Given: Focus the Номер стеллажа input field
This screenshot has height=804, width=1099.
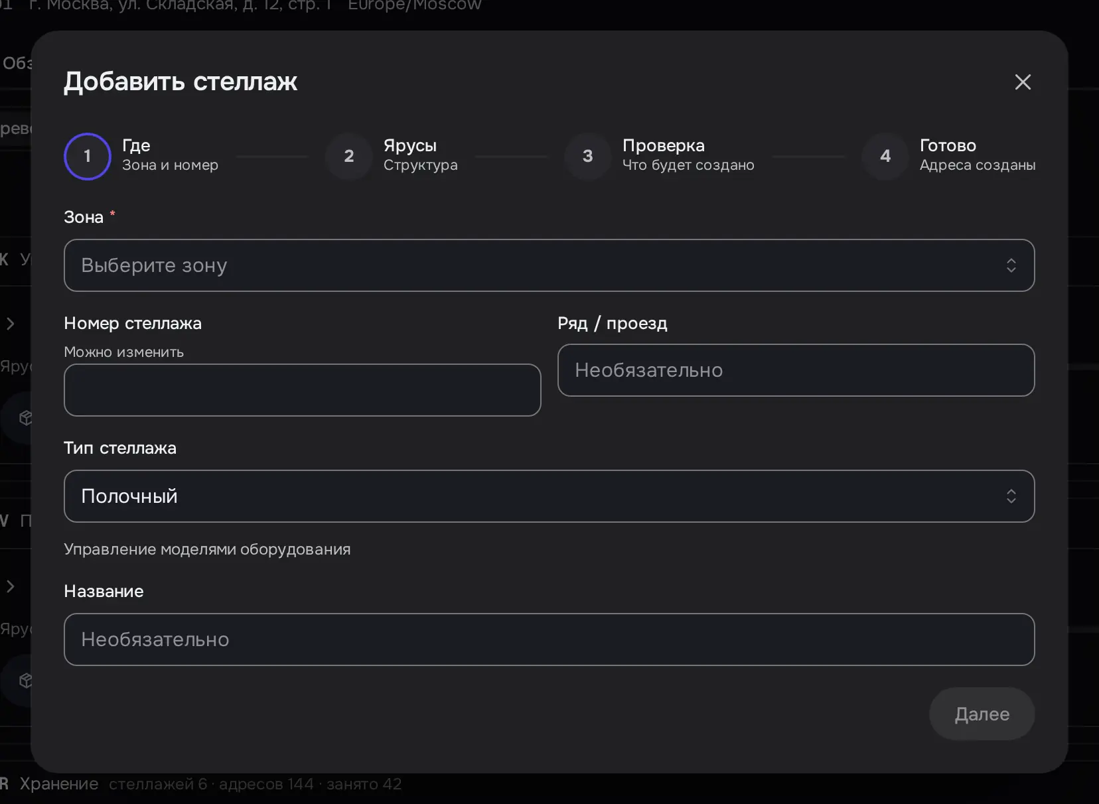Looking at the screenshot, I should 303,390.
